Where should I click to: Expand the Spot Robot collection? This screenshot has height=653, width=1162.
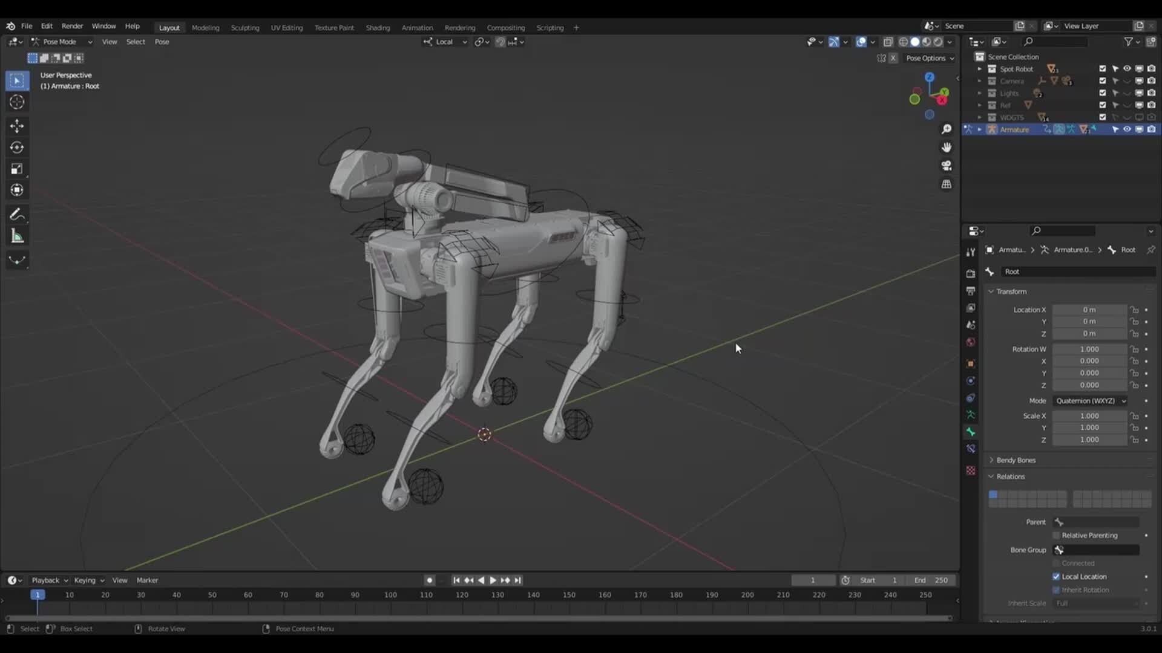point(980,68)
